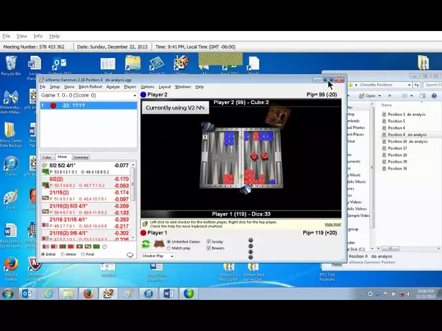Open the change view dropdown arrow in Explorer

(x=412, y=96)
